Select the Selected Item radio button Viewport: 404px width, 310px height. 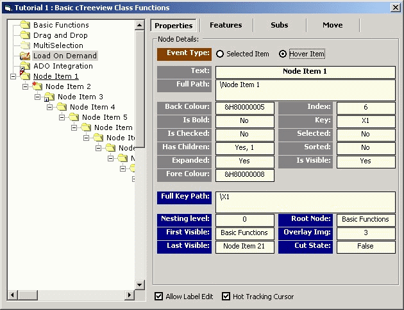220,54
